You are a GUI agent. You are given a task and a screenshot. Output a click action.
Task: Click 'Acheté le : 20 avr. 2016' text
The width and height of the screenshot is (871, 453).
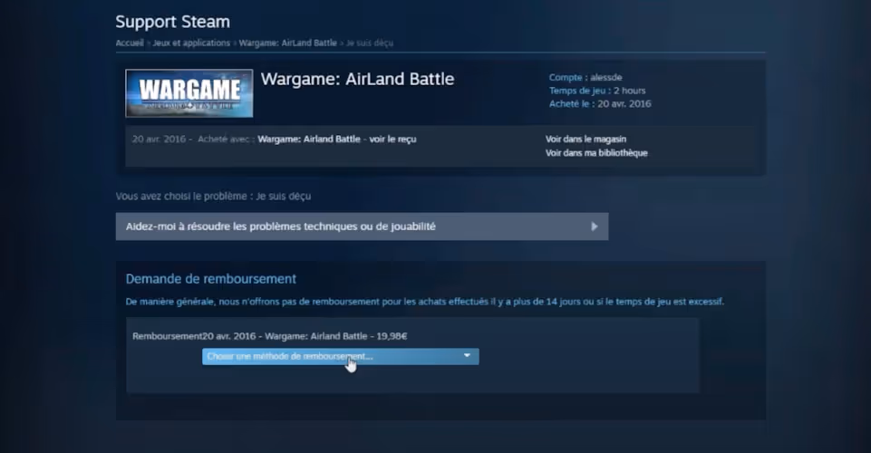coord(600,104)
